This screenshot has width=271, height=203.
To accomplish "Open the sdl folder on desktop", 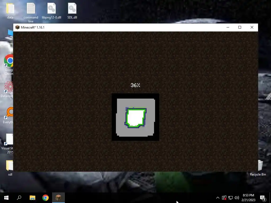I will tap(10, 168).
